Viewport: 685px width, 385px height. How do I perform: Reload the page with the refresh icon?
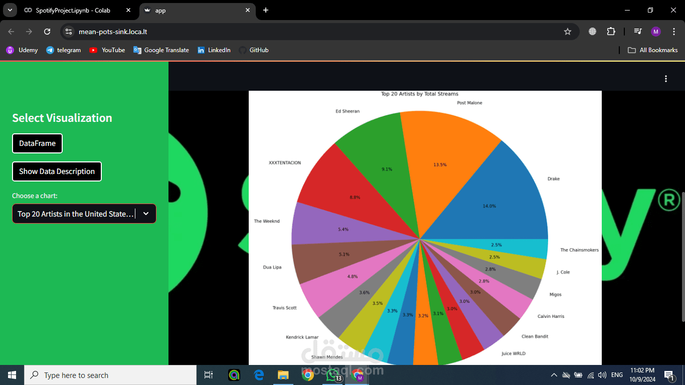tap(47, 32)
